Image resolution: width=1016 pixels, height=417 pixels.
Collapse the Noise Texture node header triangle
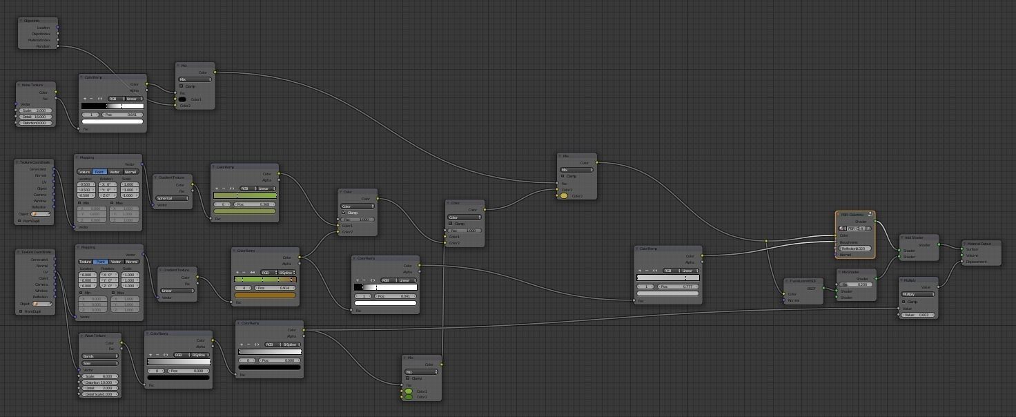[x=19, y=85]
